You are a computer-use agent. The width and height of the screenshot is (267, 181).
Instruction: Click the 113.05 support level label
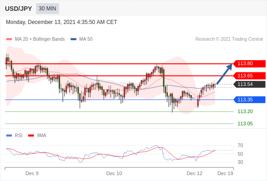point(245,124)
